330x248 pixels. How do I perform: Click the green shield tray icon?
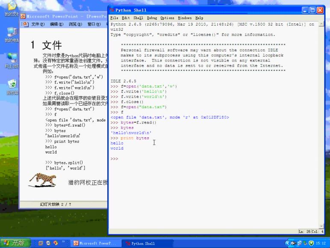click(x=311, y=243)
